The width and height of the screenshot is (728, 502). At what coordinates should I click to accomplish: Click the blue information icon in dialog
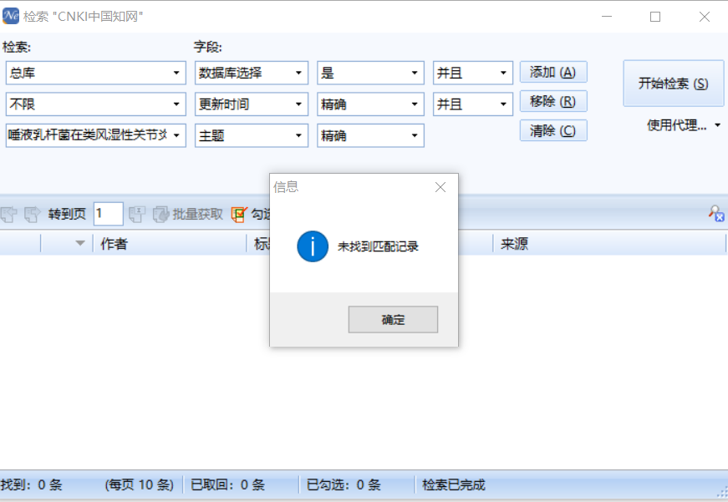[313, 246]
